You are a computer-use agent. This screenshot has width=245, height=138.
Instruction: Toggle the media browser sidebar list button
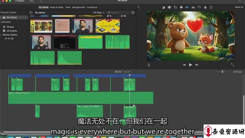click(x=31, y=12)
